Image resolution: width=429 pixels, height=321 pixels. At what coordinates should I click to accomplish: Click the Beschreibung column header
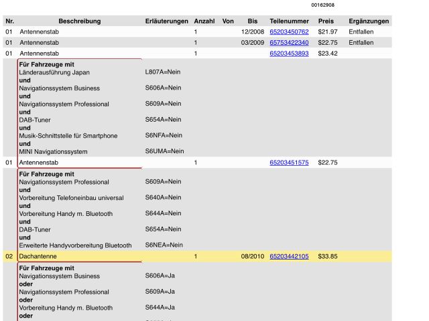[x=79, y=21]
